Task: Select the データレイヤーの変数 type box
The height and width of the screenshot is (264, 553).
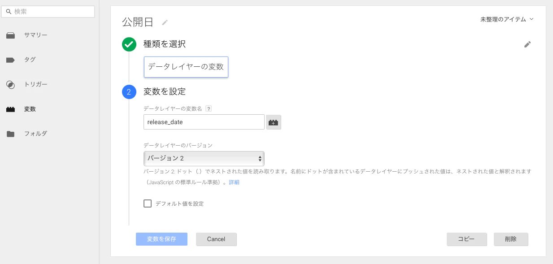Action: (186, 67)
